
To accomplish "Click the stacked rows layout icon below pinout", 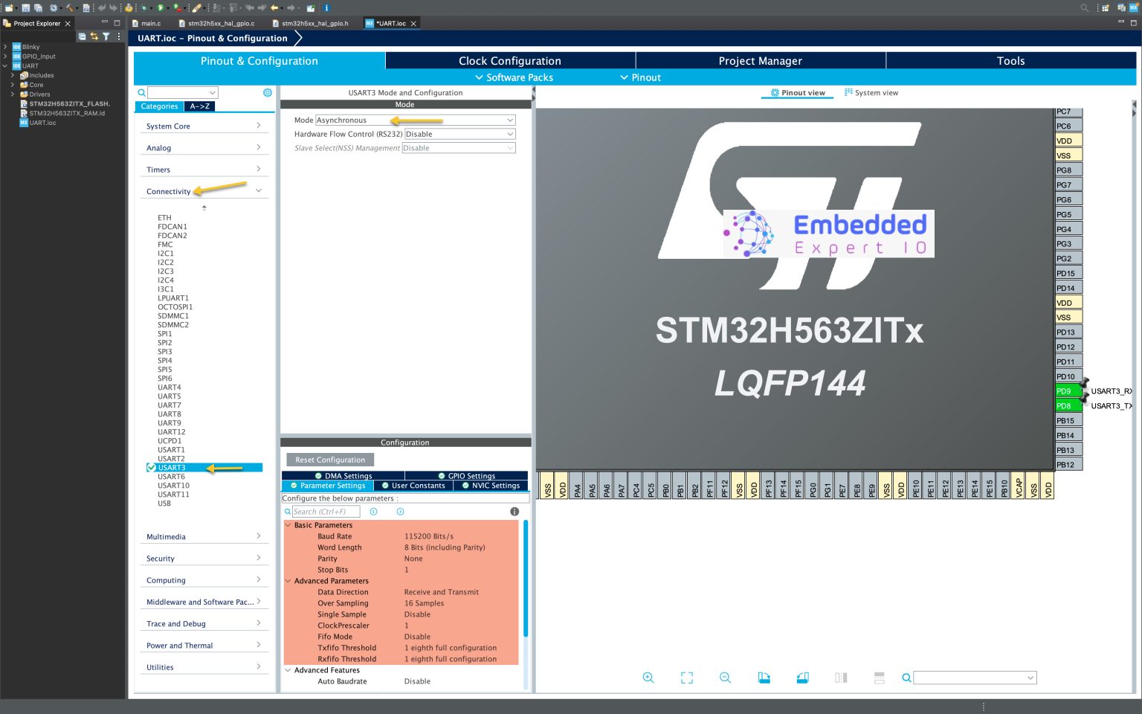I will click(880, 678).
